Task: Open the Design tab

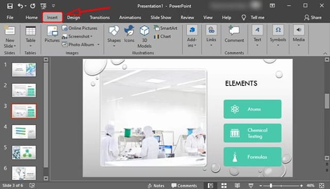Action: click(x=73, y=18)
